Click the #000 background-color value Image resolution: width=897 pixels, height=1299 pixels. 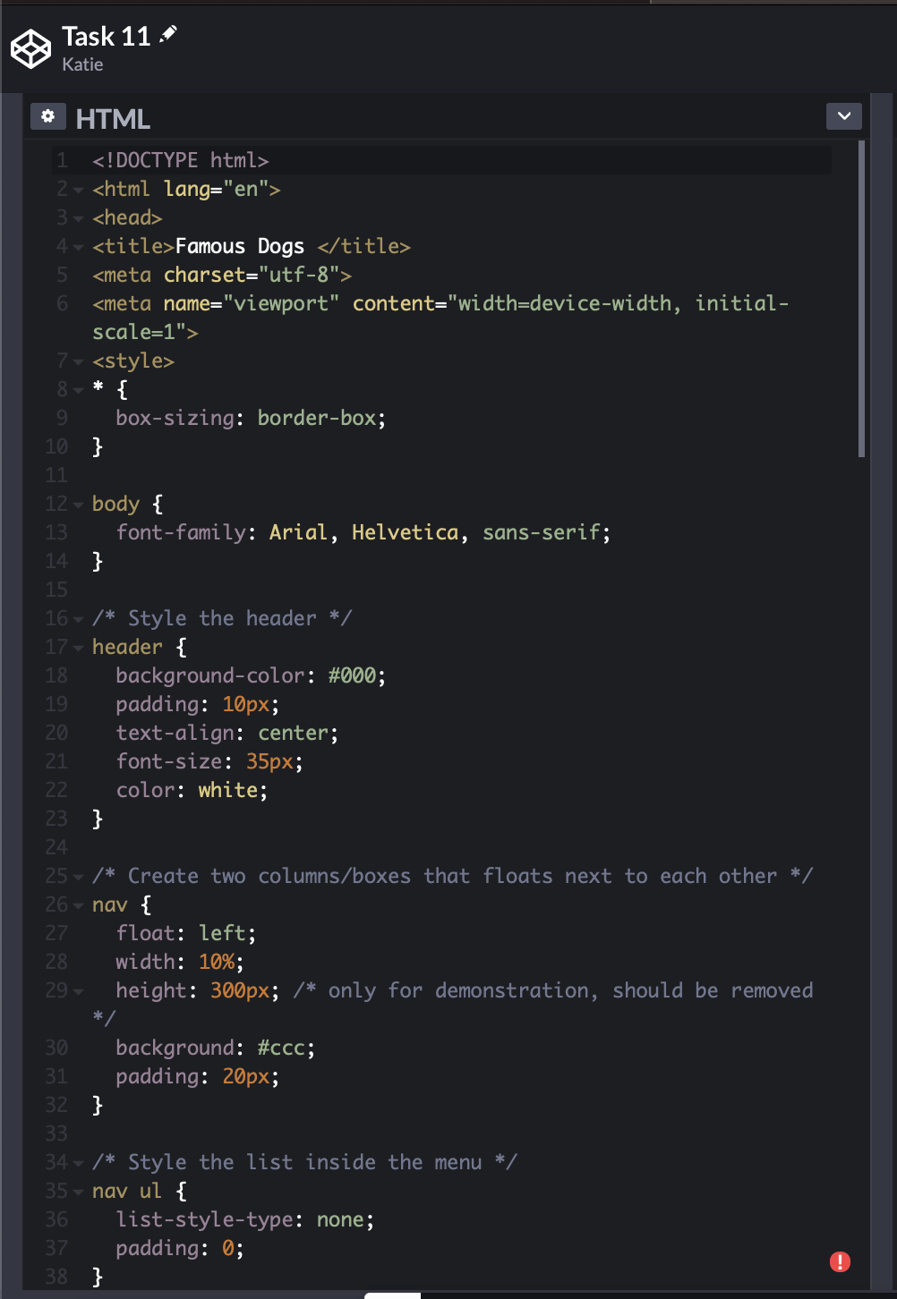click(x=352, y=675)
